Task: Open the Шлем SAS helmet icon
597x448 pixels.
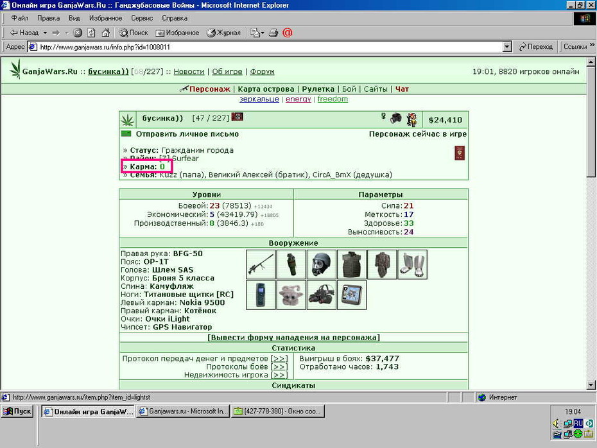Action: pyautogui.click(x=322, y=264)
